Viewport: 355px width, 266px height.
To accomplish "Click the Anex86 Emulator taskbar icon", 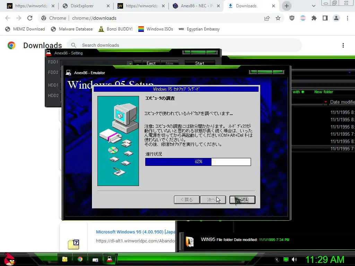I will [95, 259].
